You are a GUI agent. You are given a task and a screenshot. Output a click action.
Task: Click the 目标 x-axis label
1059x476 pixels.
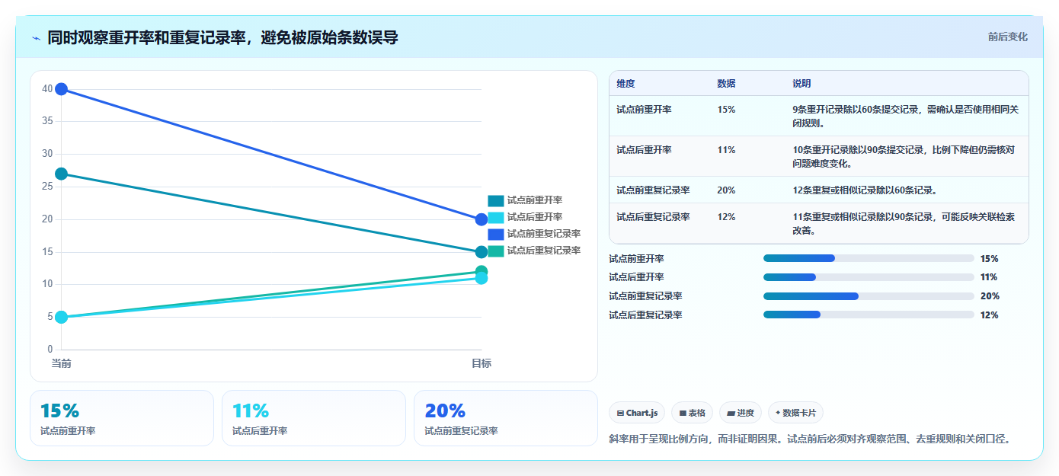(482, 363)
